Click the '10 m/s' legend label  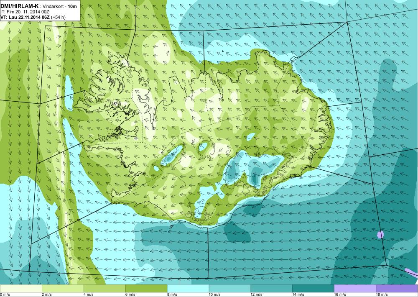(x=215, y=294)
